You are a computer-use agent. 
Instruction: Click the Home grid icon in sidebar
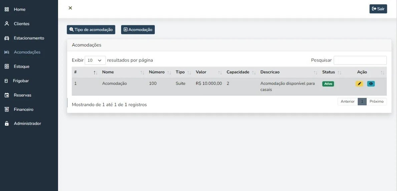[x=7, y=9]
